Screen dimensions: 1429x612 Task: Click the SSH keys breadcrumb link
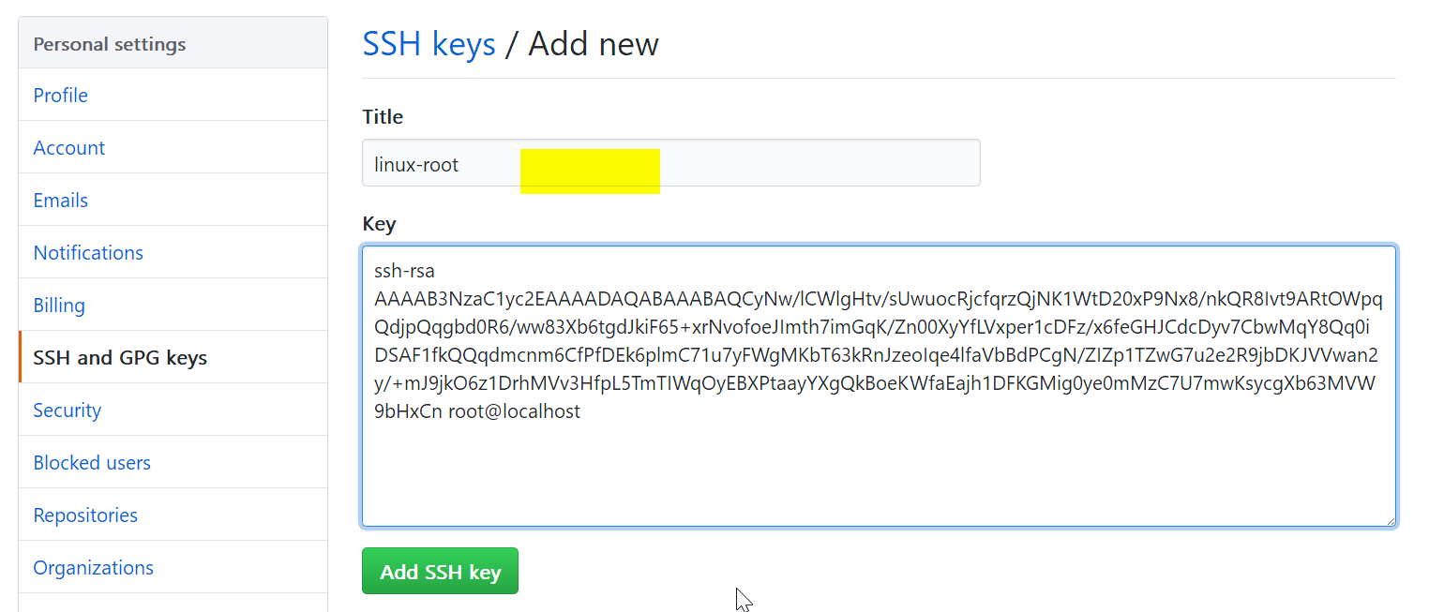point(429,44)
